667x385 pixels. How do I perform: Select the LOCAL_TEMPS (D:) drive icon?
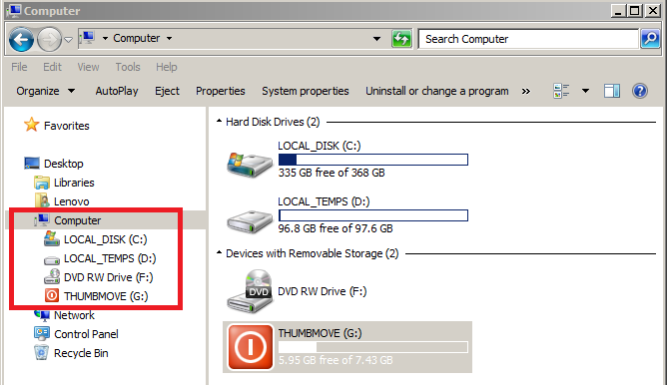(x=250, y=221)
